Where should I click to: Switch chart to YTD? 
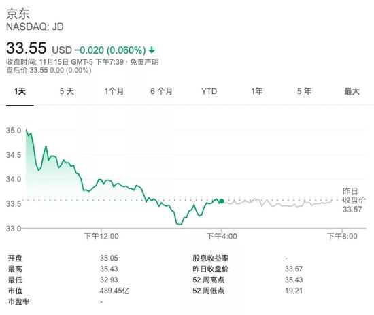point(209,91)
